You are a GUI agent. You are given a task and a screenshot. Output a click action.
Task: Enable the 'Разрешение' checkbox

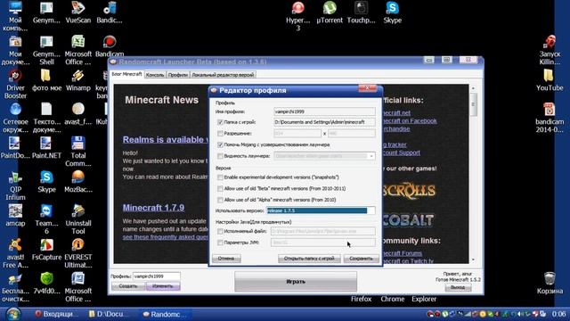tap(220, 133)
